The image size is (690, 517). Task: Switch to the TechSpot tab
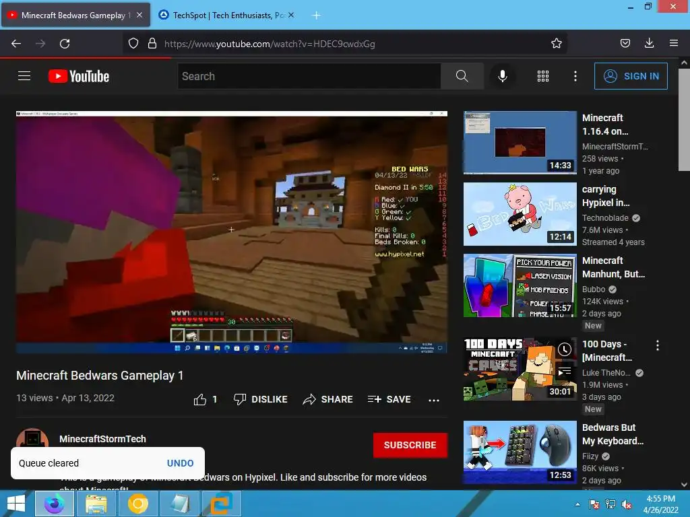[x=226, y=15]
